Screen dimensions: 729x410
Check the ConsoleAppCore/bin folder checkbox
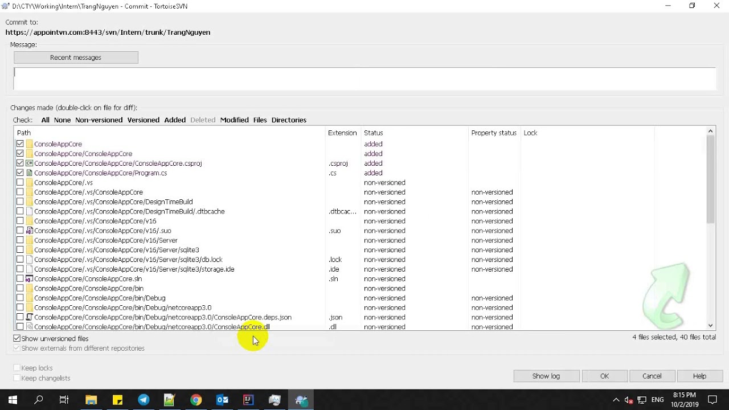(21, 289)
